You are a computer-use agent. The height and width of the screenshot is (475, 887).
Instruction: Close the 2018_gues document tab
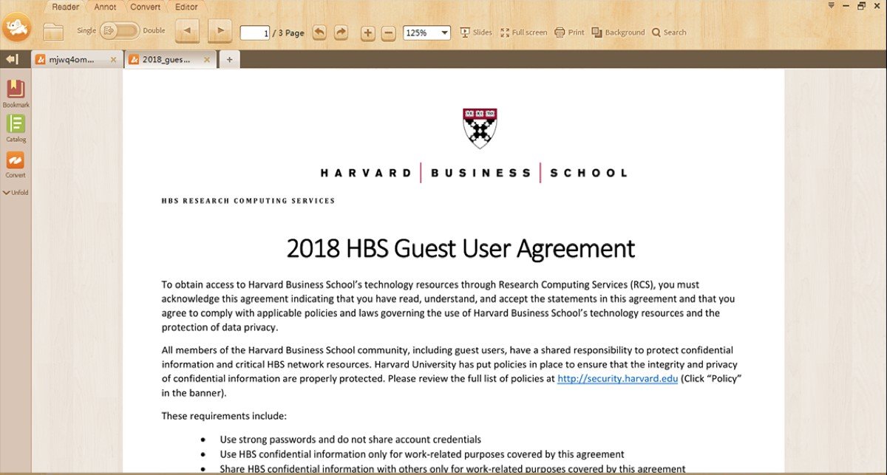(207, 60)
